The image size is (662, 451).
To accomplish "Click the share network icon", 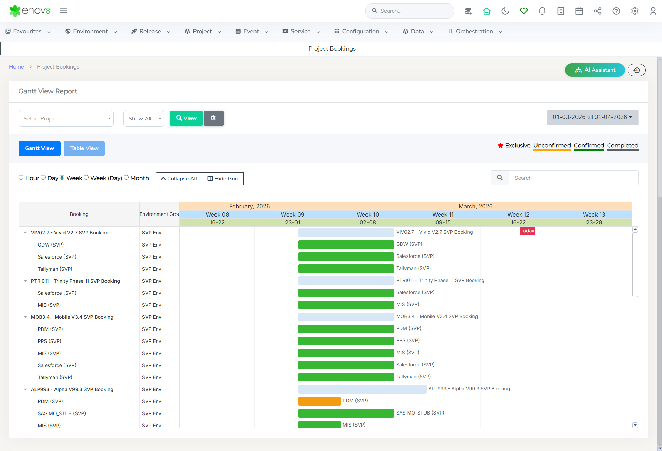I will [x=598, y=11].
